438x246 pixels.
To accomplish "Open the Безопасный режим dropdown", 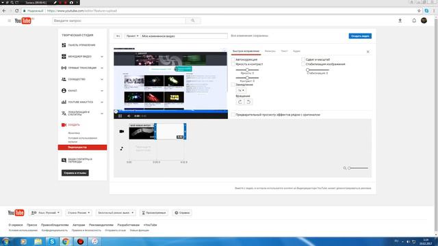I will click(x=116, y=213).
